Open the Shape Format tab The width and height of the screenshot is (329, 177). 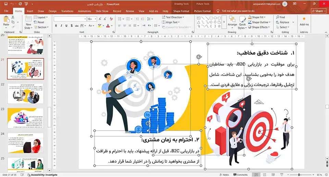point(181,11)
